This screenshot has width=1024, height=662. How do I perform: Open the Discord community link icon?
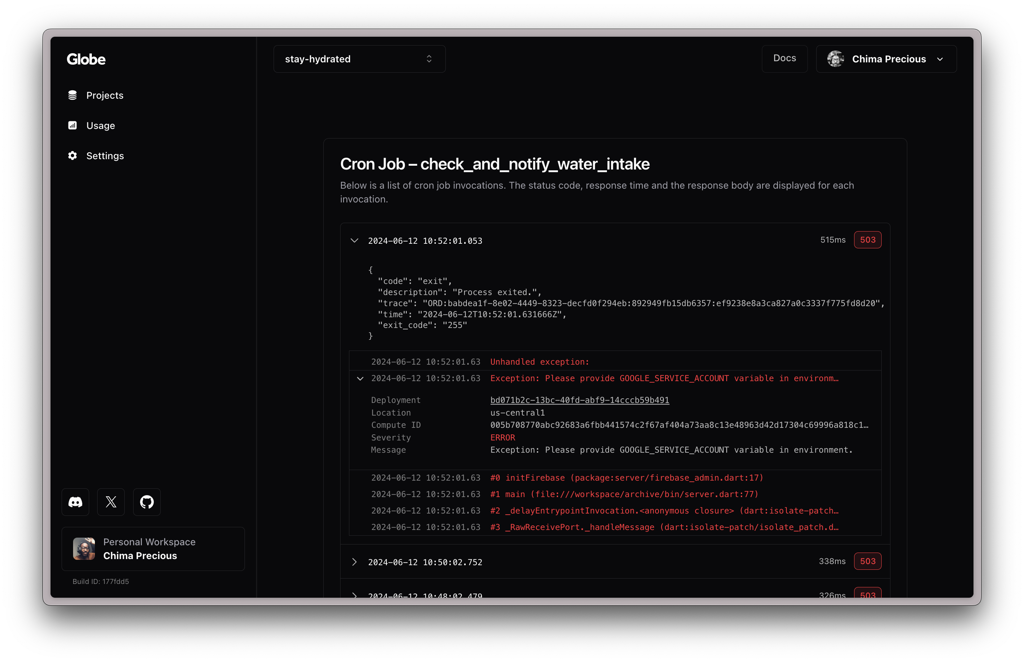pos(75,502)
